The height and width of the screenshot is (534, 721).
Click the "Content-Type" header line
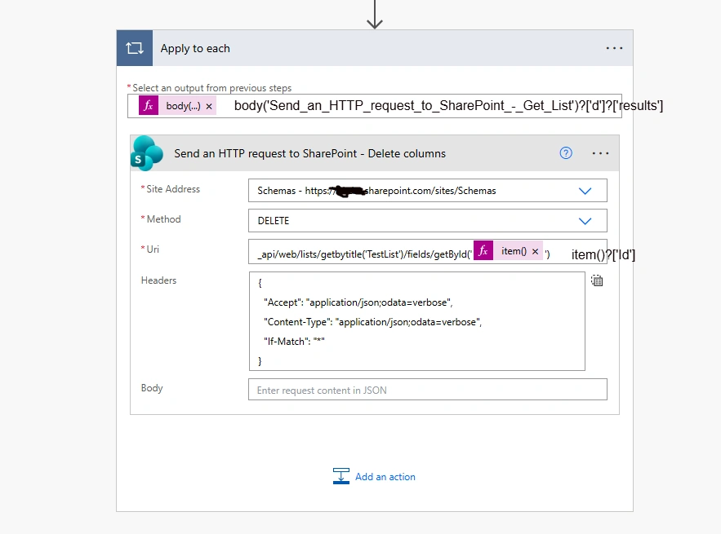click(x=373, y=322)
